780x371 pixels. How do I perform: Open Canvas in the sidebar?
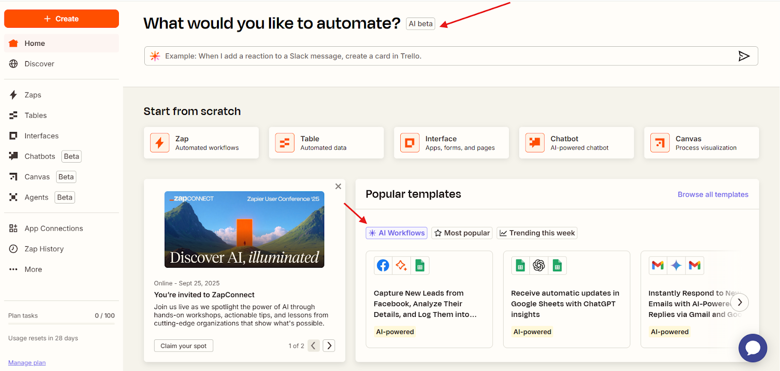(37, 177)
